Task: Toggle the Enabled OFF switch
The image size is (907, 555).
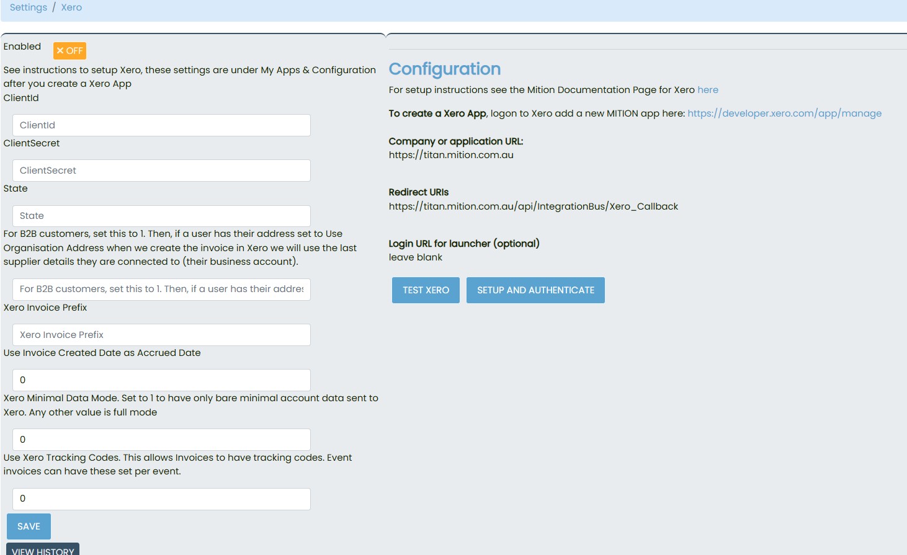Action: click(x=69, y=51)
